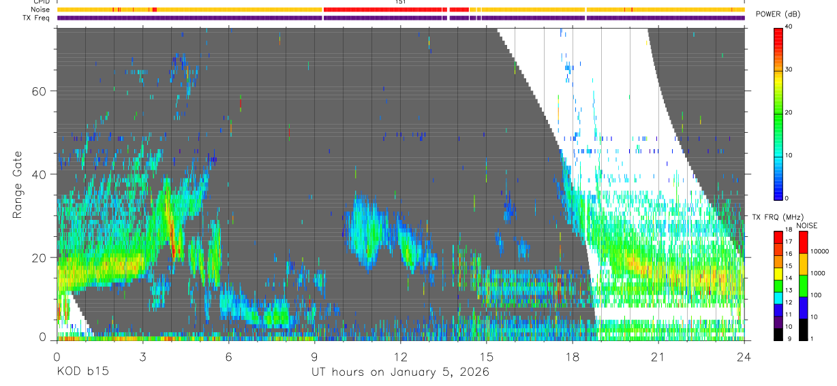Pick the red NOISE legend swatch above 10000
837x386 pixels.
click(x=804, y=242)
